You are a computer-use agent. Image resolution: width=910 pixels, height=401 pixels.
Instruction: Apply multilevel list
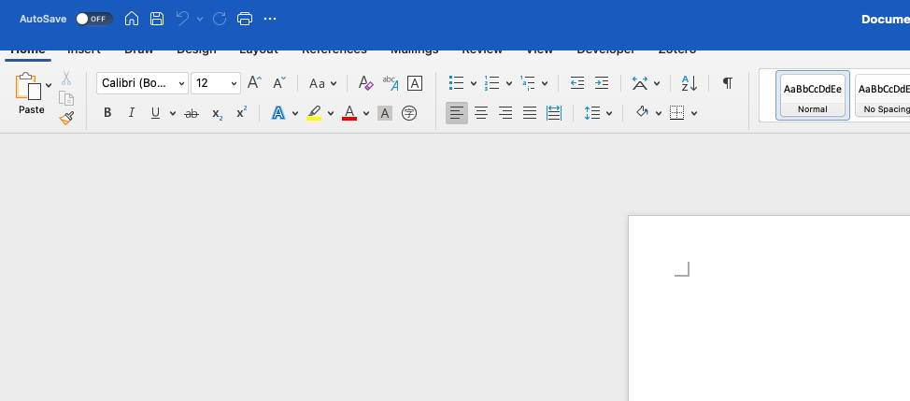(x=528, y=83)
